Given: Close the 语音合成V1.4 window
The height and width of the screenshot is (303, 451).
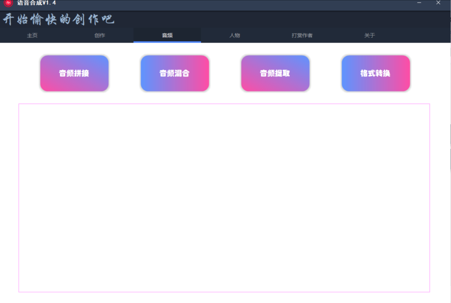Looking at the screenshot, I should tap(438, 3).
